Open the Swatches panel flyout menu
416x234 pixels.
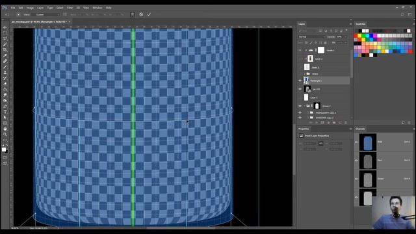414,24
